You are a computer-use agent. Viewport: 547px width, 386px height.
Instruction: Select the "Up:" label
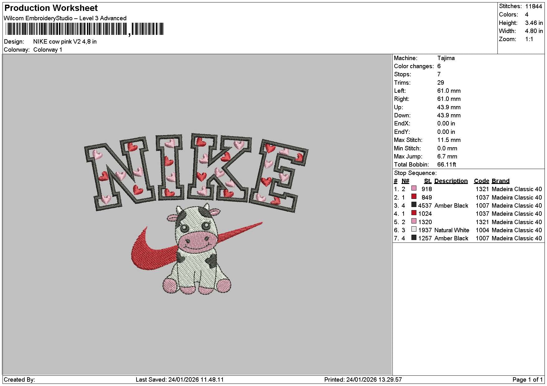pyautogui.click(x=399, y=107)
